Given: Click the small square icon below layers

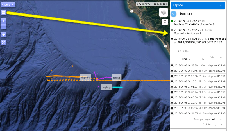Looking at the screenshot, I should [x=165, y=22].
